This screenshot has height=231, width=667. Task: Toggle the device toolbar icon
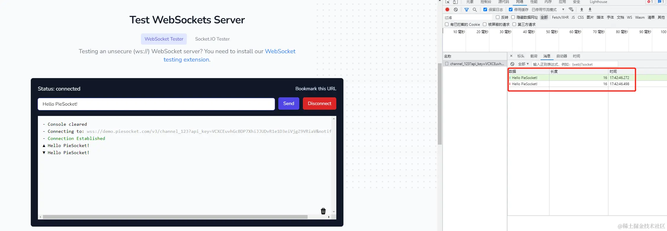coord(455,2)
